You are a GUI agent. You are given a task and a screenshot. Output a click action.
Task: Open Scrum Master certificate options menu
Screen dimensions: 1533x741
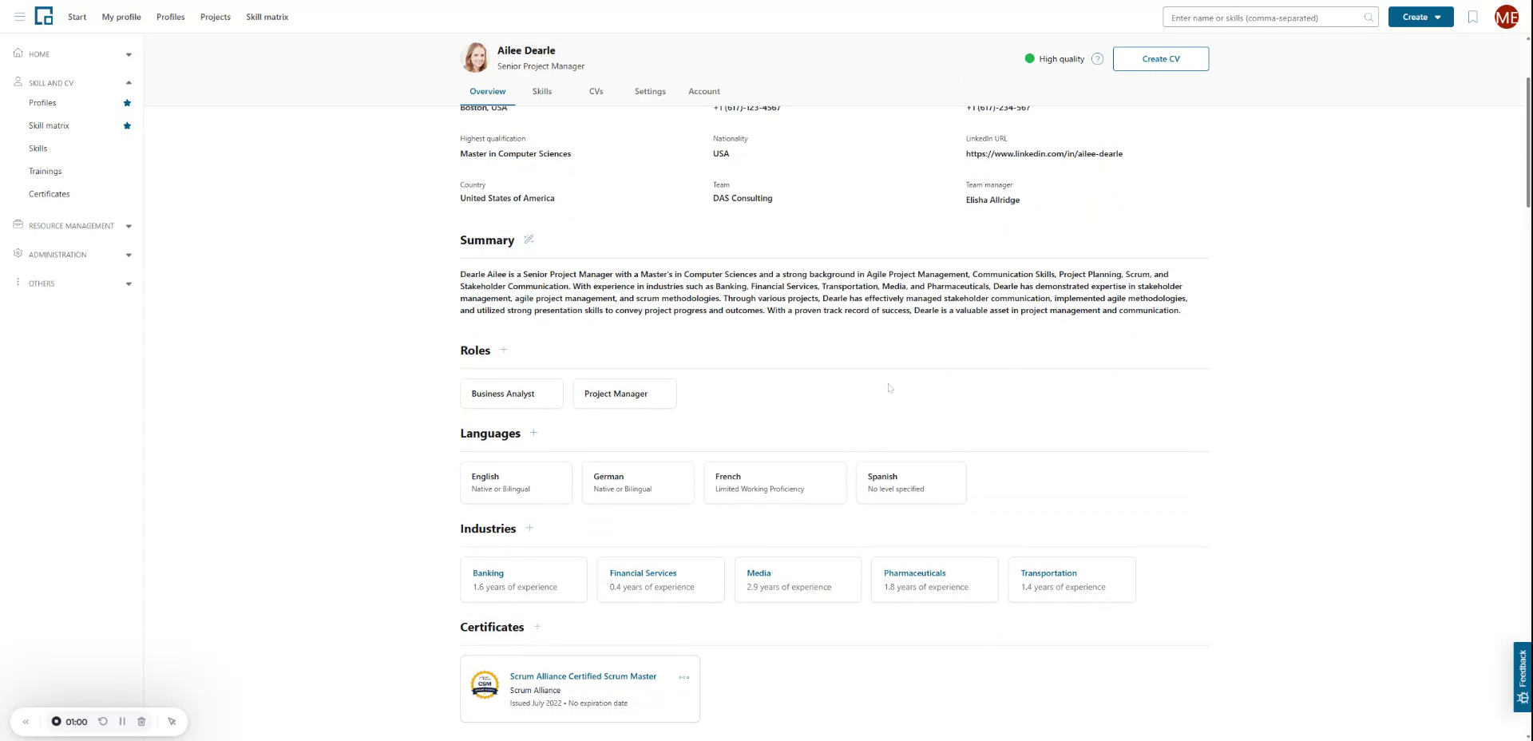click(683, 677)
